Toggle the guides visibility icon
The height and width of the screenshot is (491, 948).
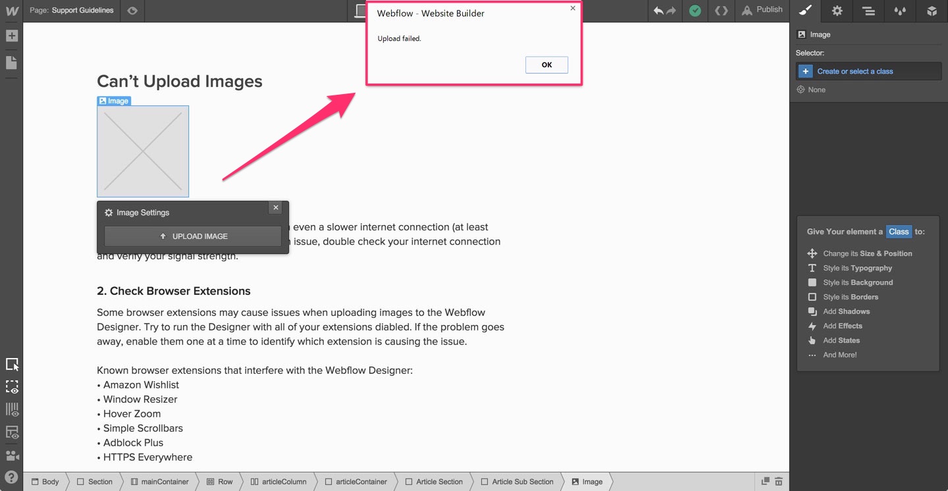pos(12,409)
